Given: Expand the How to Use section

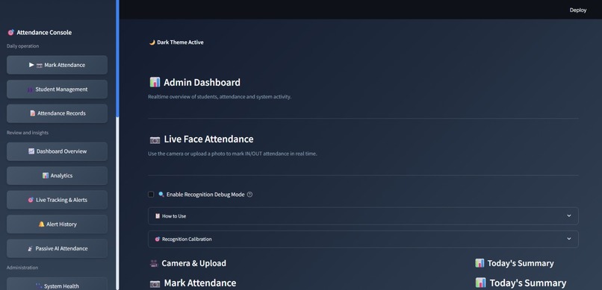Looking at the screenshot, I should (363, 216).
